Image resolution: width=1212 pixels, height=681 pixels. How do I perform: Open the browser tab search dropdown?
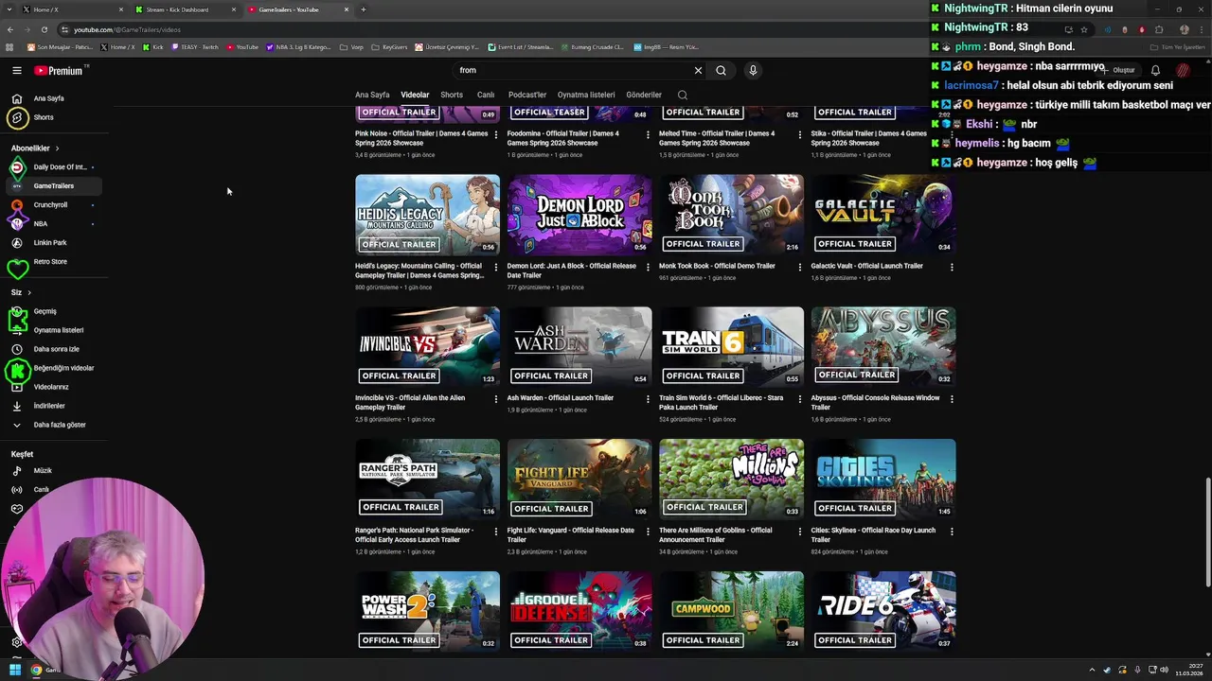[x=10, y=9]
